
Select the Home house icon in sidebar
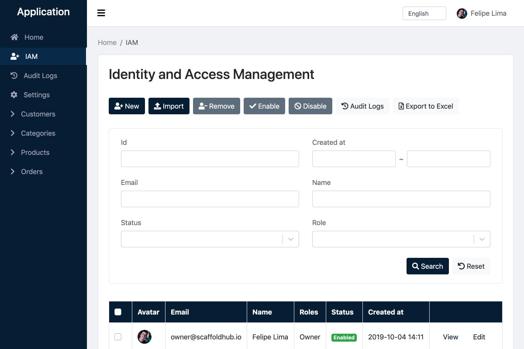[15, 37]
